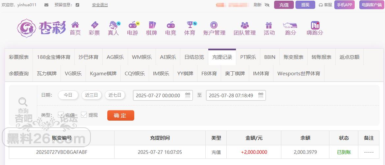
Task: Open 嗨跑分 hi icon
Action: tap(315, 25)
